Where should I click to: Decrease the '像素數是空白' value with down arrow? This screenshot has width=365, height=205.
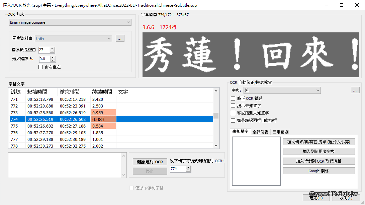point(52,51)
